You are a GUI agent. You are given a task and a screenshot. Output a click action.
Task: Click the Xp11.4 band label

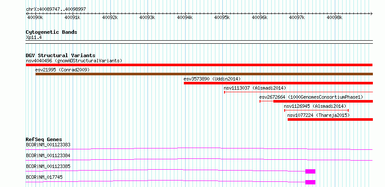[x=34, y=38]
